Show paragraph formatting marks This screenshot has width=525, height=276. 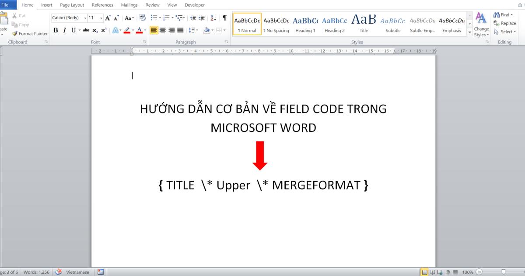pyautogui.click(x=225, y=18)
